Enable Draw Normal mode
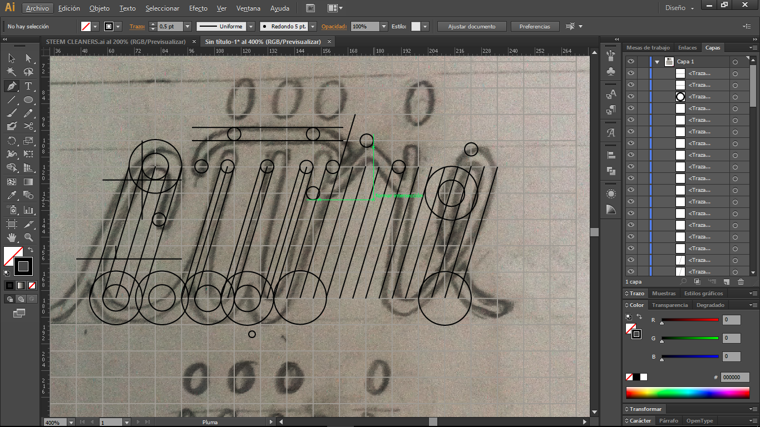 (x=9, y=299)
